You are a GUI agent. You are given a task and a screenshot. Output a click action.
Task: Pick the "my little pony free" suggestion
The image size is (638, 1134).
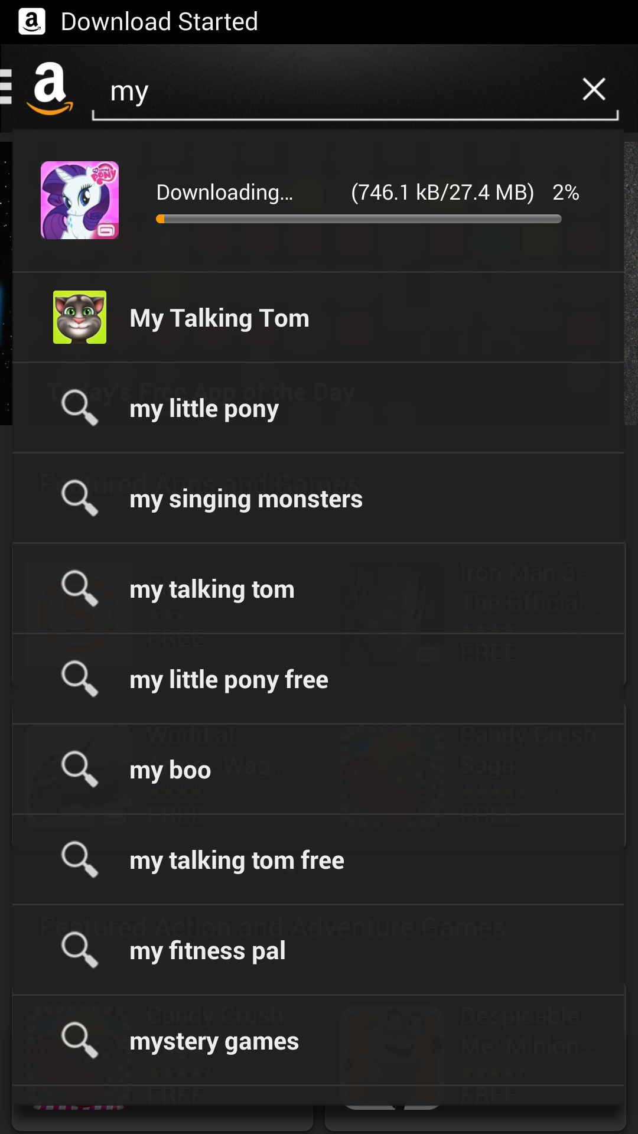[x=229, y=680]
